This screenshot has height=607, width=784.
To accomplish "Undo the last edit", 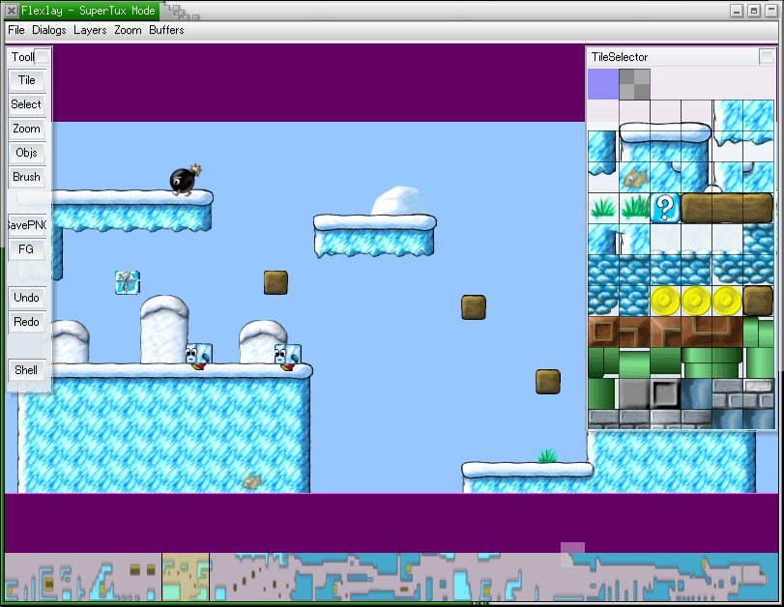I will coord(27,298).
